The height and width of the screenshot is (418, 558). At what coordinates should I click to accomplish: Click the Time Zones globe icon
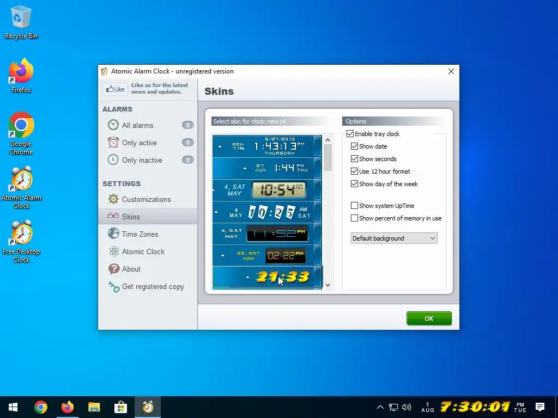click(113, 233)
